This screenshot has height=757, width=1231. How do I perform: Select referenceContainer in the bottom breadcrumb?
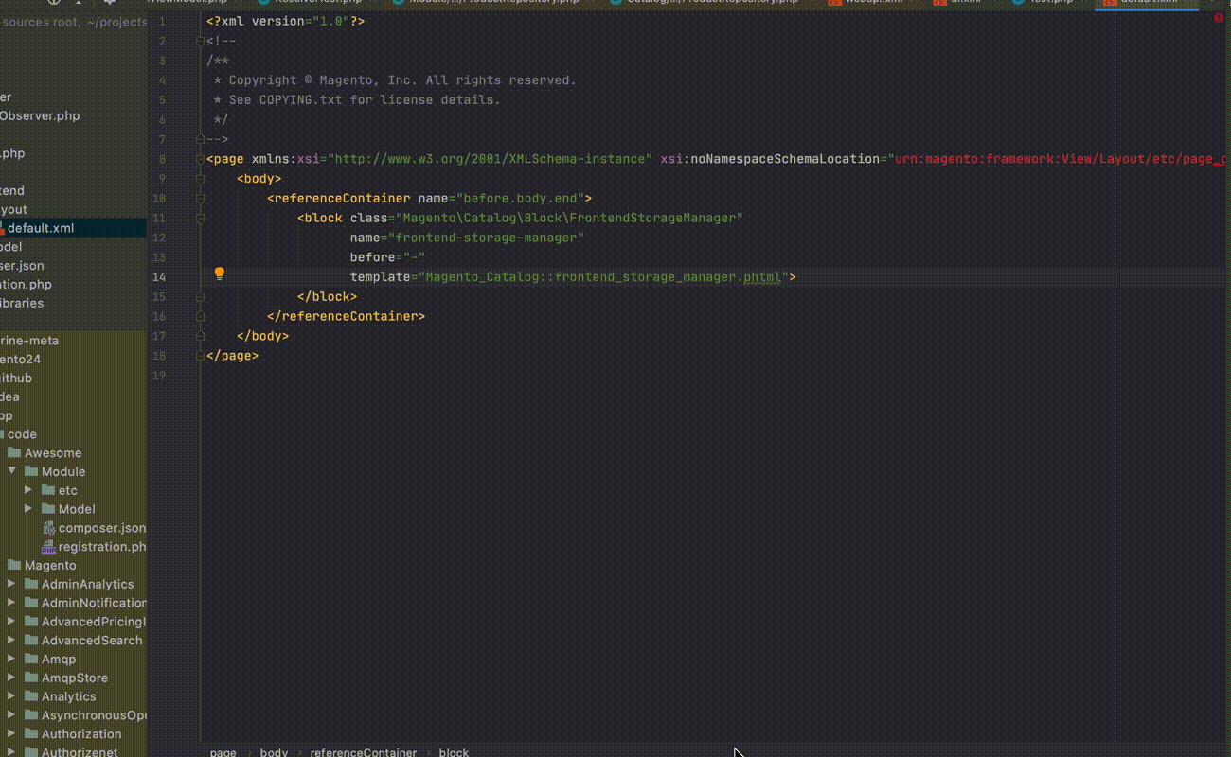(x=364, y=752)
